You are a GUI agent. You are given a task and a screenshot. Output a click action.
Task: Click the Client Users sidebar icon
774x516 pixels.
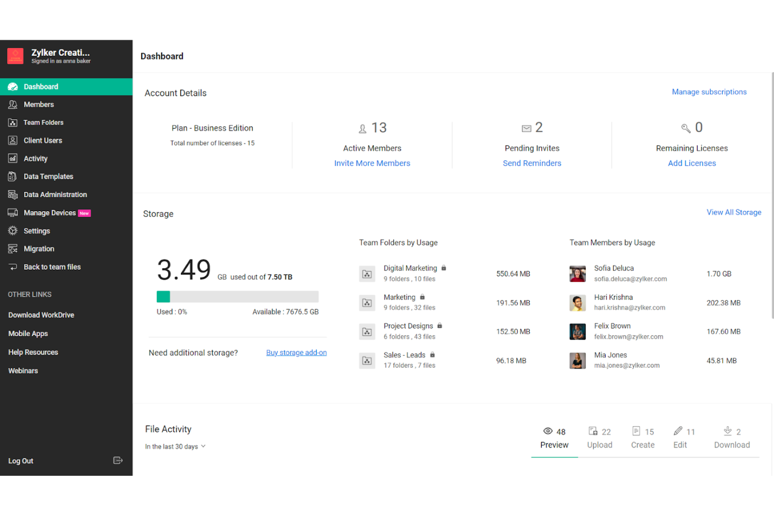pyautogui.click(x=13, y=140)
